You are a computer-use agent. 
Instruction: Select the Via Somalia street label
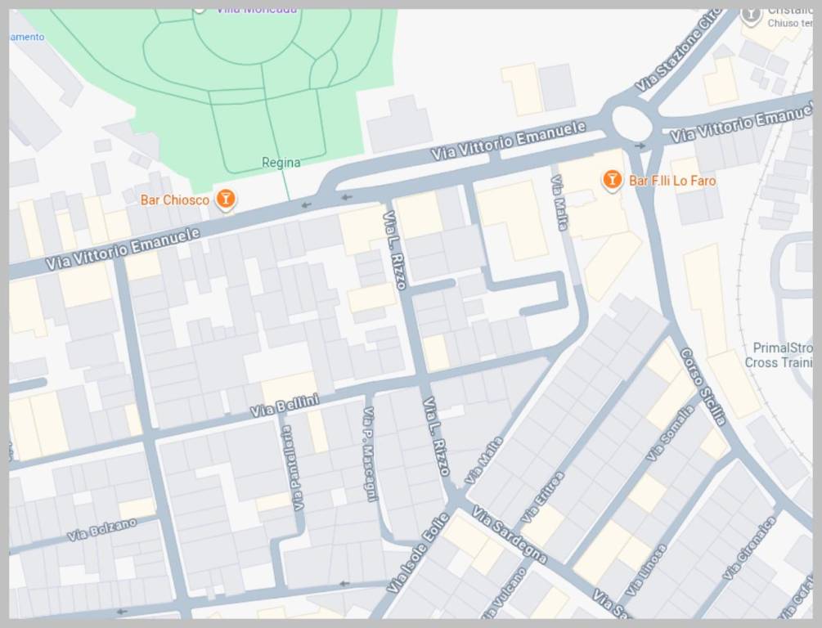tap(670, 433)
